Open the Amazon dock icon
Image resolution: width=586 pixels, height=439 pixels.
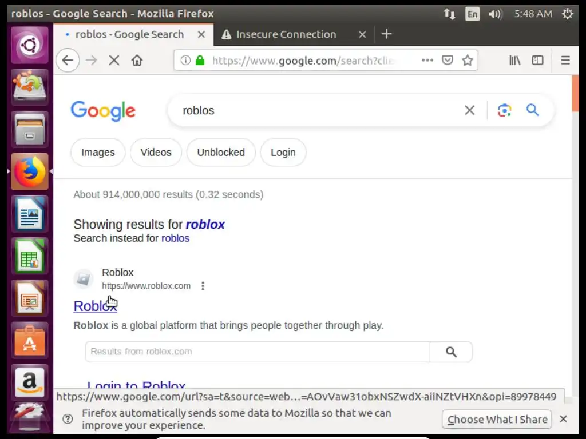(x=30, y=382)
